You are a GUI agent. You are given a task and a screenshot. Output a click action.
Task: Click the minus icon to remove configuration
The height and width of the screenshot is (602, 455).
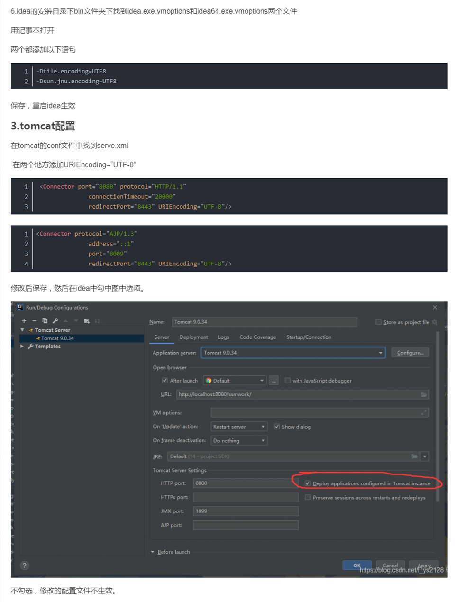34,321
